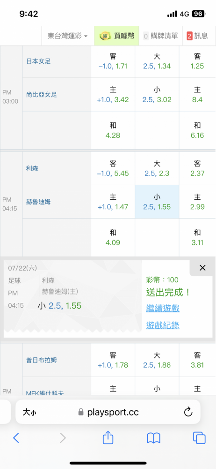Select 主 8.4 odds for 尚比亞女足

197,95
